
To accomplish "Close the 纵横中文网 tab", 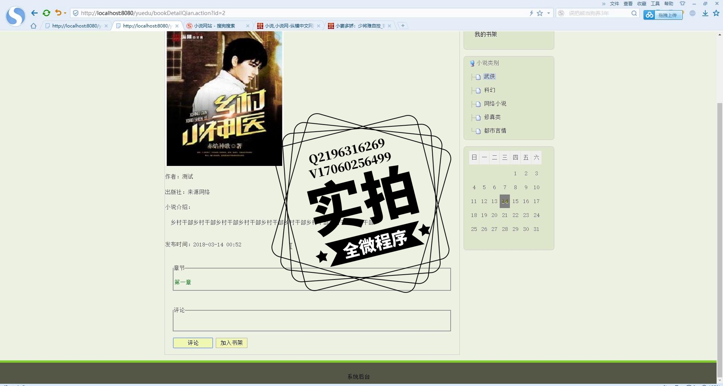I will pyautogui.click(x=319, y=26).
